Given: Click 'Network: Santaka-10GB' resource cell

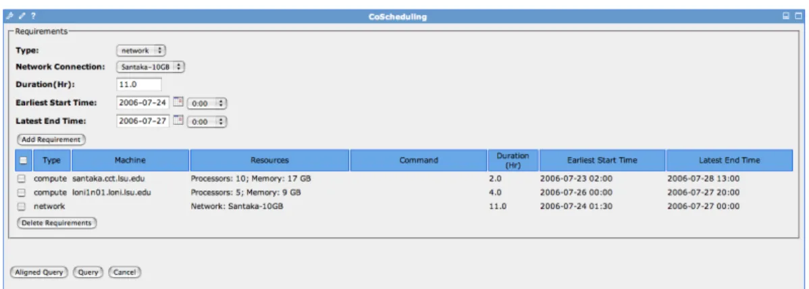Looking at the screenshot, I should tap(237, 206).
